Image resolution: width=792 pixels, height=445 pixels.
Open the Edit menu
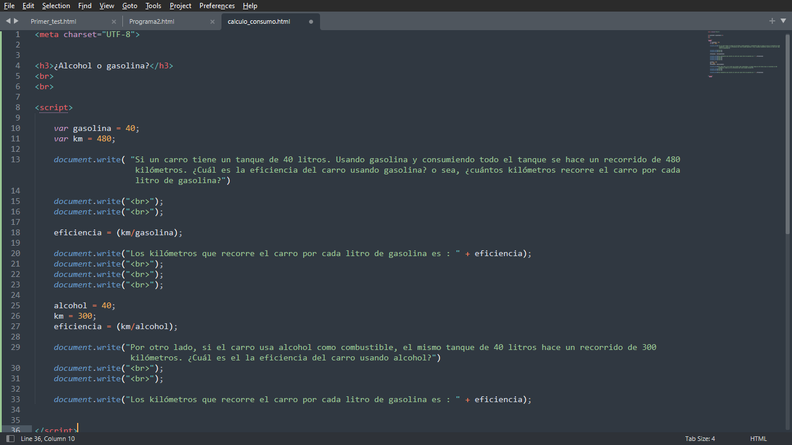pyautogui.click(x=28, y=6)
